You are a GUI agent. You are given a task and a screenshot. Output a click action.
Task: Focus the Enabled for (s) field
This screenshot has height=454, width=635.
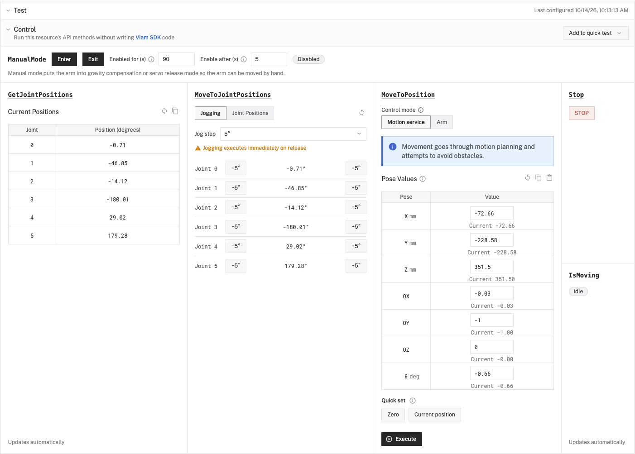pyautogui.click(x=177, y=59)
